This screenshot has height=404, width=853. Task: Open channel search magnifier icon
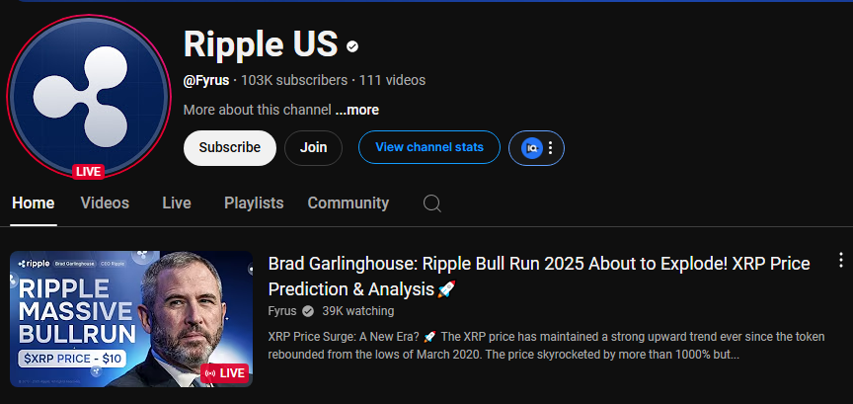coord(432,203)
